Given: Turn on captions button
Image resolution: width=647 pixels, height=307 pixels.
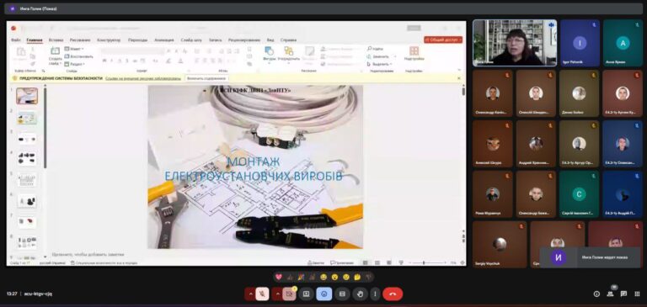Looking at the screenshot, I should pyautogui.click(x=342, y=294).
